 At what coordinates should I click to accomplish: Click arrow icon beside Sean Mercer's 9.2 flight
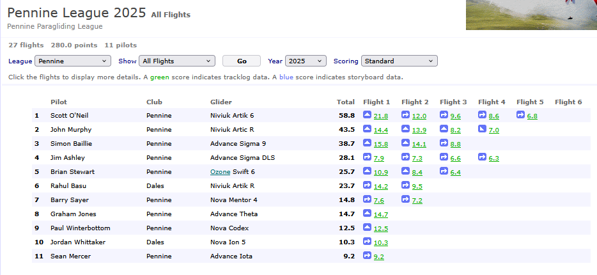(368, 256)
